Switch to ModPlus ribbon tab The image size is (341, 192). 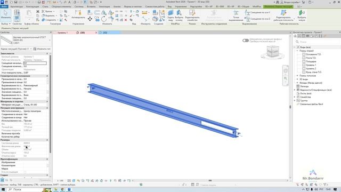257,6
